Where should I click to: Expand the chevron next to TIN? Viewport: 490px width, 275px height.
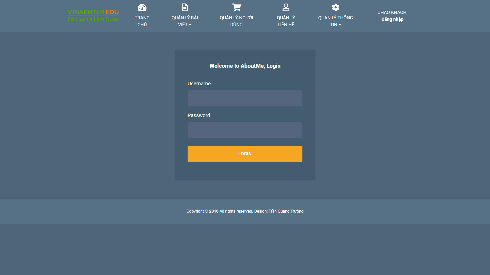[x=340, y=25]
